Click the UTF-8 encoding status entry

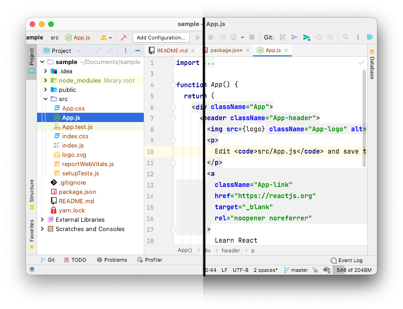click(x=241, y=270)
